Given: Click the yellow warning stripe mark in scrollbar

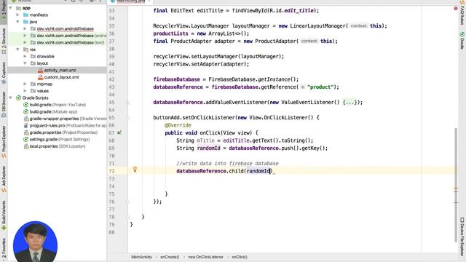Looking at the screenshot, I should [x=456, y=189].
